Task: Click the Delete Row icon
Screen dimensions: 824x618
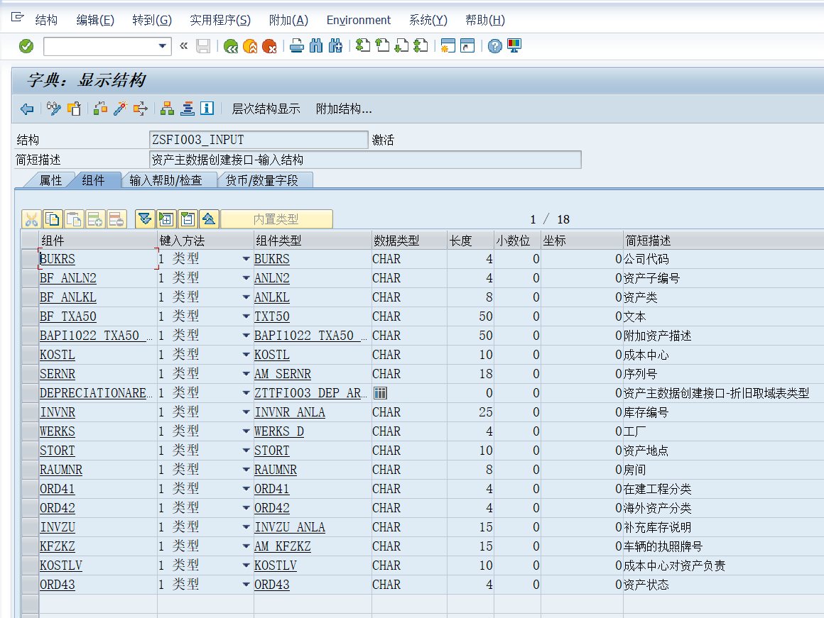Action: point(116,219)
